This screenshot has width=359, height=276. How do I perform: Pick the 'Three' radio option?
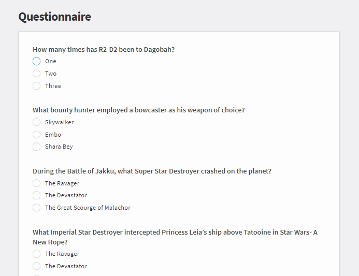point(36,86)
